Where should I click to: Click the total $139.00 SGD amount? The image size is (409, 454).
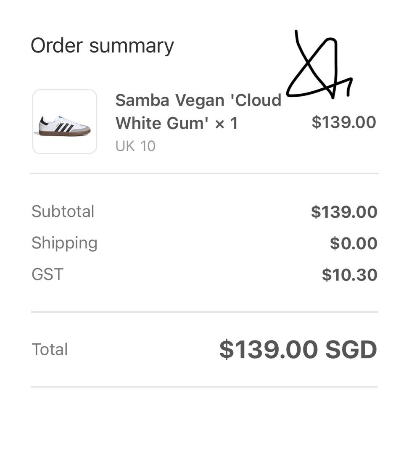tap(298, 349)
